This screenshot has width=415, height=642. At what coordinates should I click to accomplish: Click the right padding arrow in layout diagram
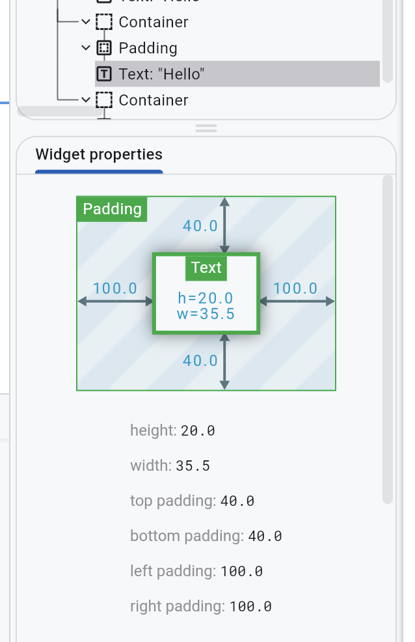(x=297, y=301)
